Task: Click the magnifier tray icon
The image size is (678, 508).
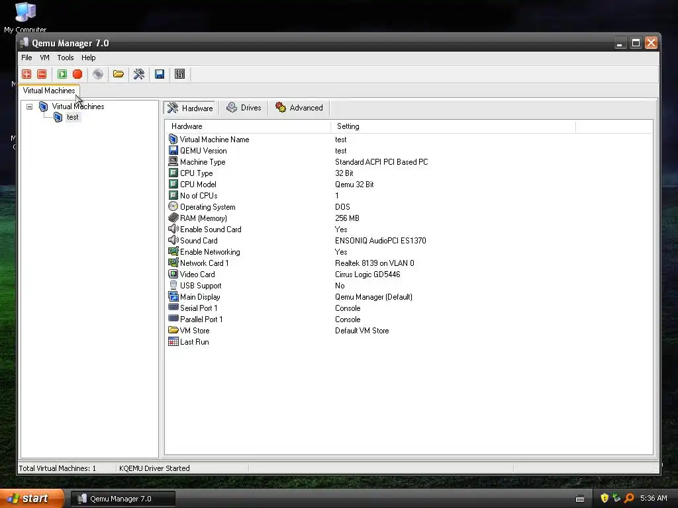Action: [629, 499]
